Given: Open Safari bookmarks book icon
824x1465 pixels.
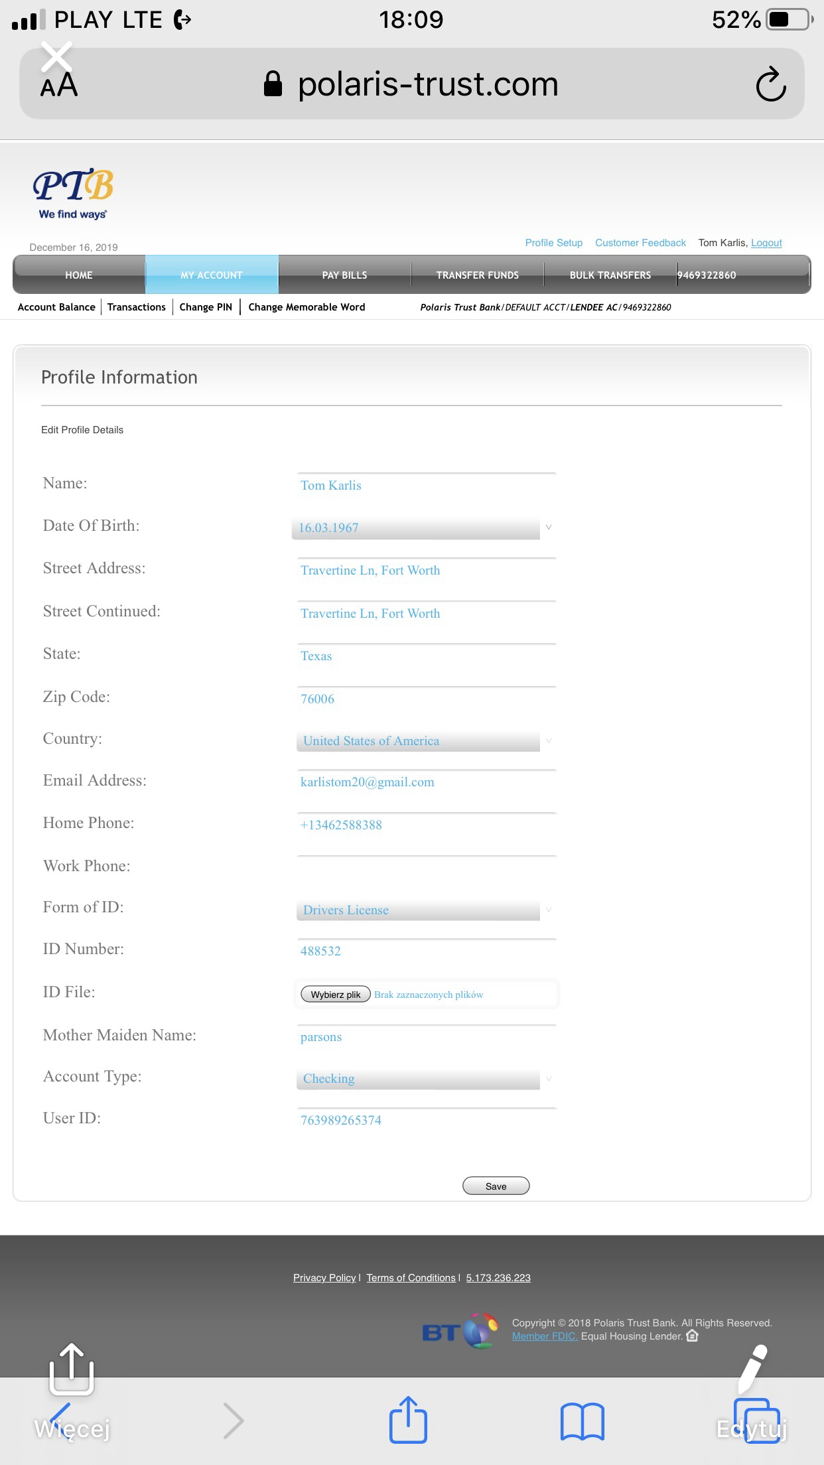Looking at the screenshot, I should point(582,1421).
